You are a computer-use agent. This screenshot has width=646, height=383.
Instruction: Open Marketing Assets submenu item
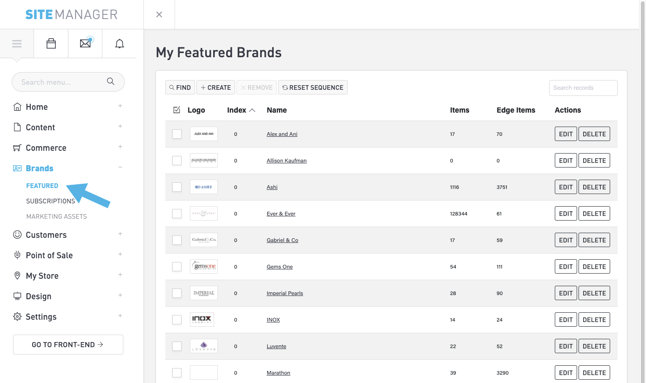tap(56, 216)
